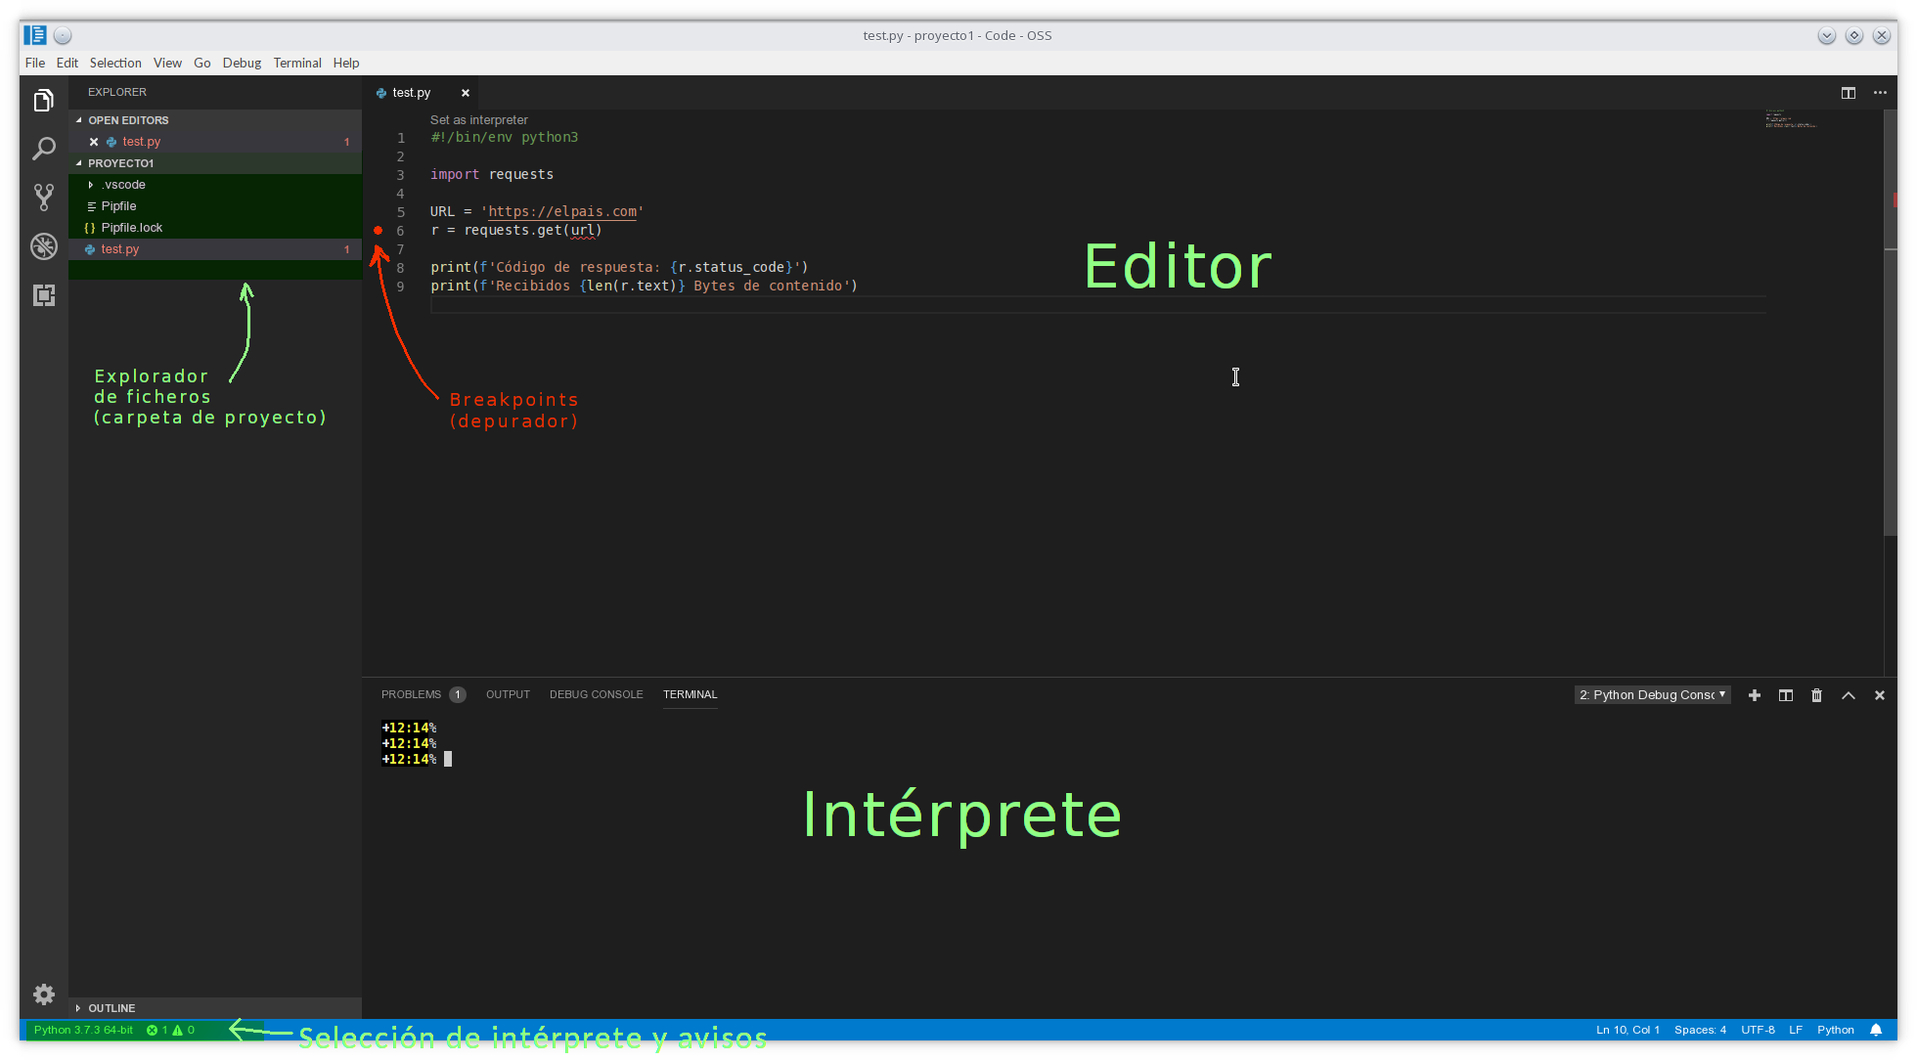Open the Settings gear at bottom left
The height and width of the screenshot is (1060, 1917).
tap(43, 994)
